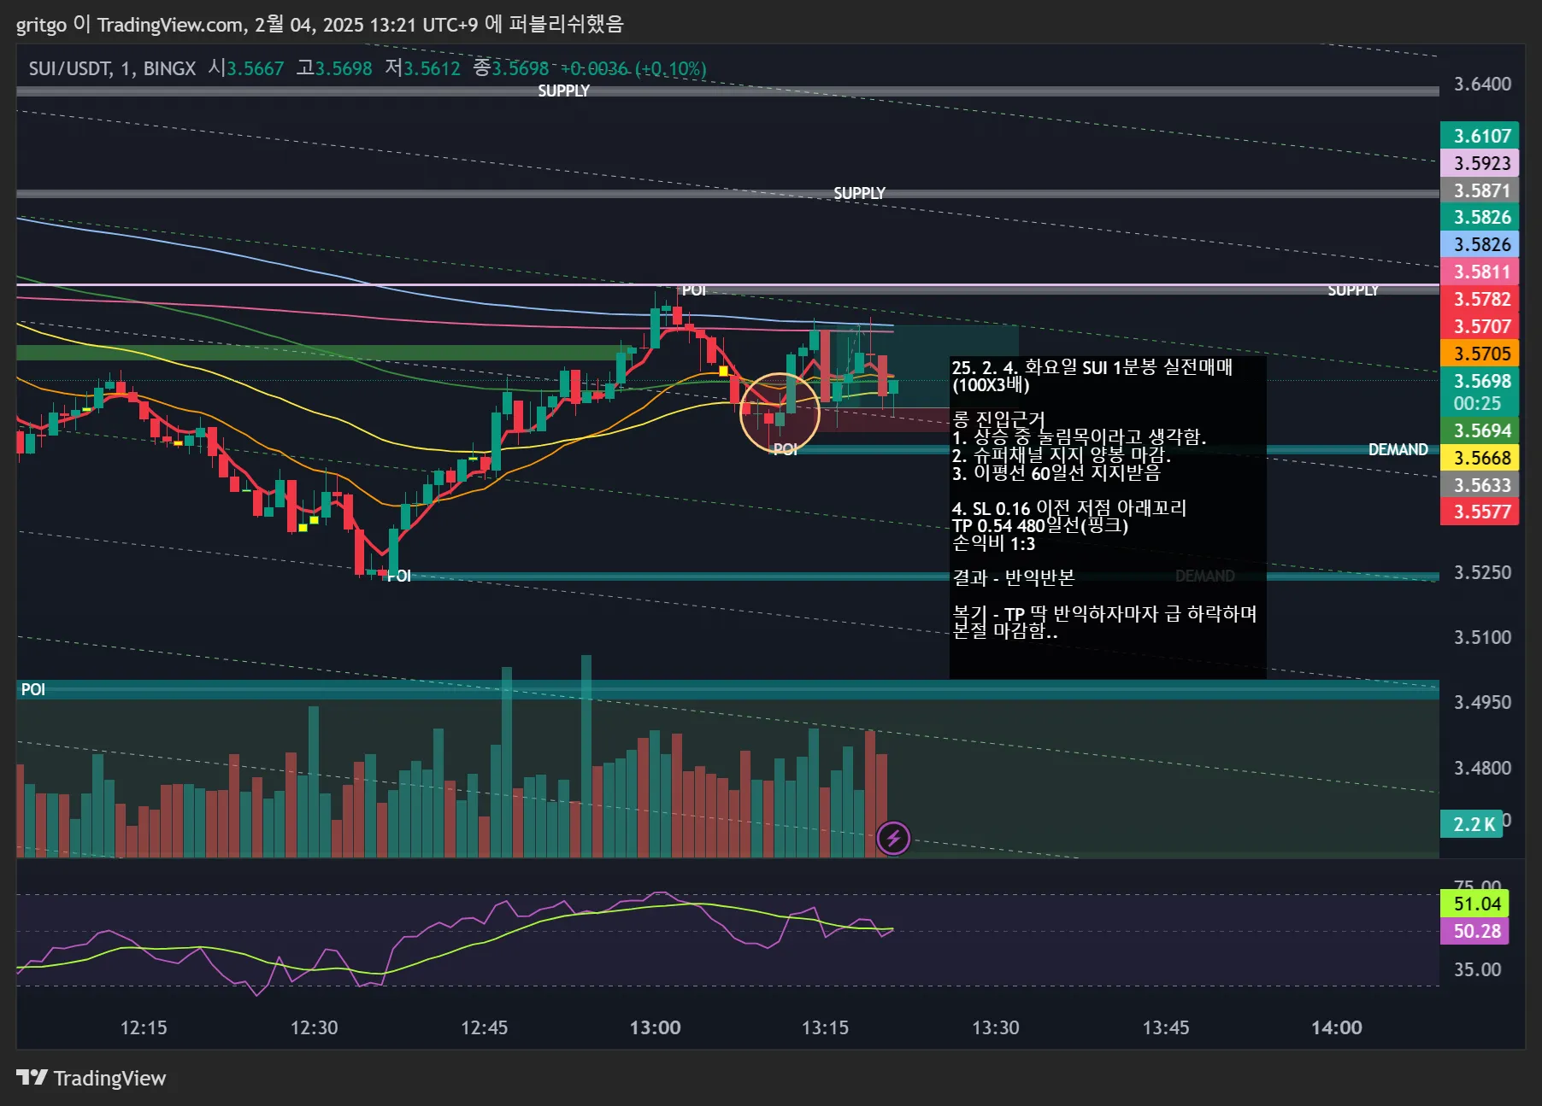The width and height of the screenshot is (1542, 1106).
Task: Select the light blue 3.5826 price label
Action: pyautogui.click(x=1480, y=244)
